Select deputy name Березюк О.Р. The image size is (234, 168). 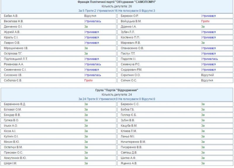click(130, 16)
